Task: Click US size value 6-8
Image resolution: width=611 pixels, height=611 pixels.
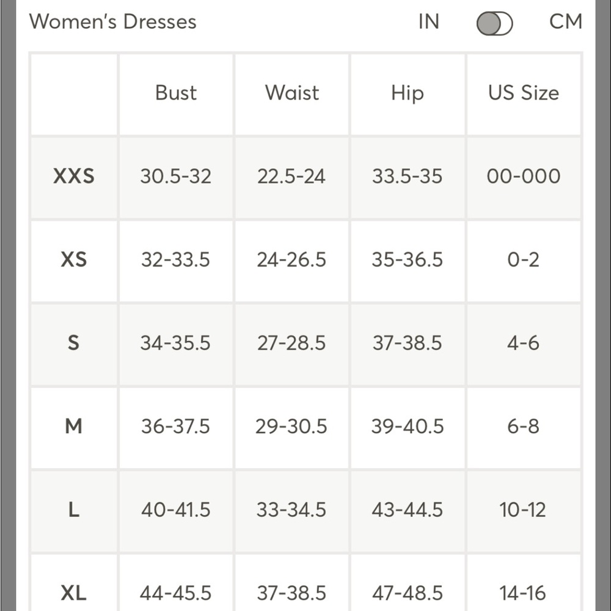Action: click(524, 426)
